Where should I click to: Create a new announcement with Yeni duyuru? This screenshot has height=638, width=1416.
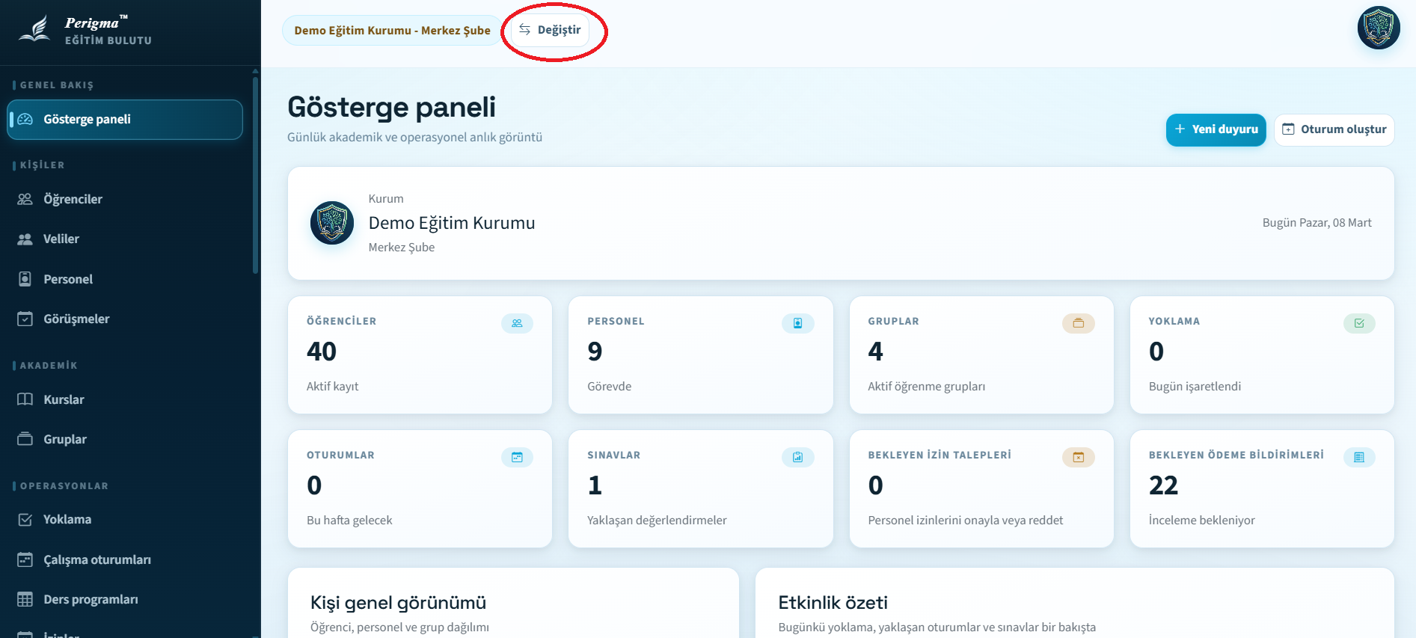coord(1216,129)
